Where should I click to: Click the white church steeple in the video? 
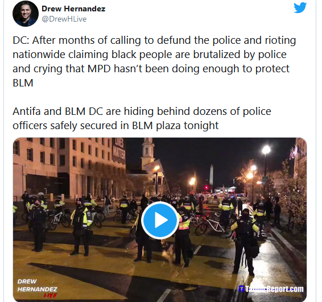coord(148,151)
